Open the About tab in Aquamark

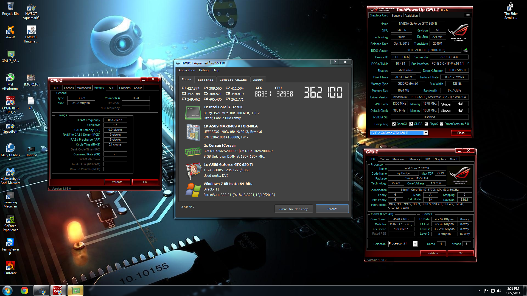(x=258, y=79)
